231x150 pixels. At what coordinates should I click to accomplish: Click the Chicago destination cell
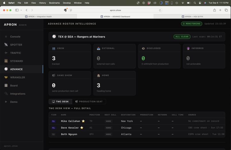click(126, 128)
